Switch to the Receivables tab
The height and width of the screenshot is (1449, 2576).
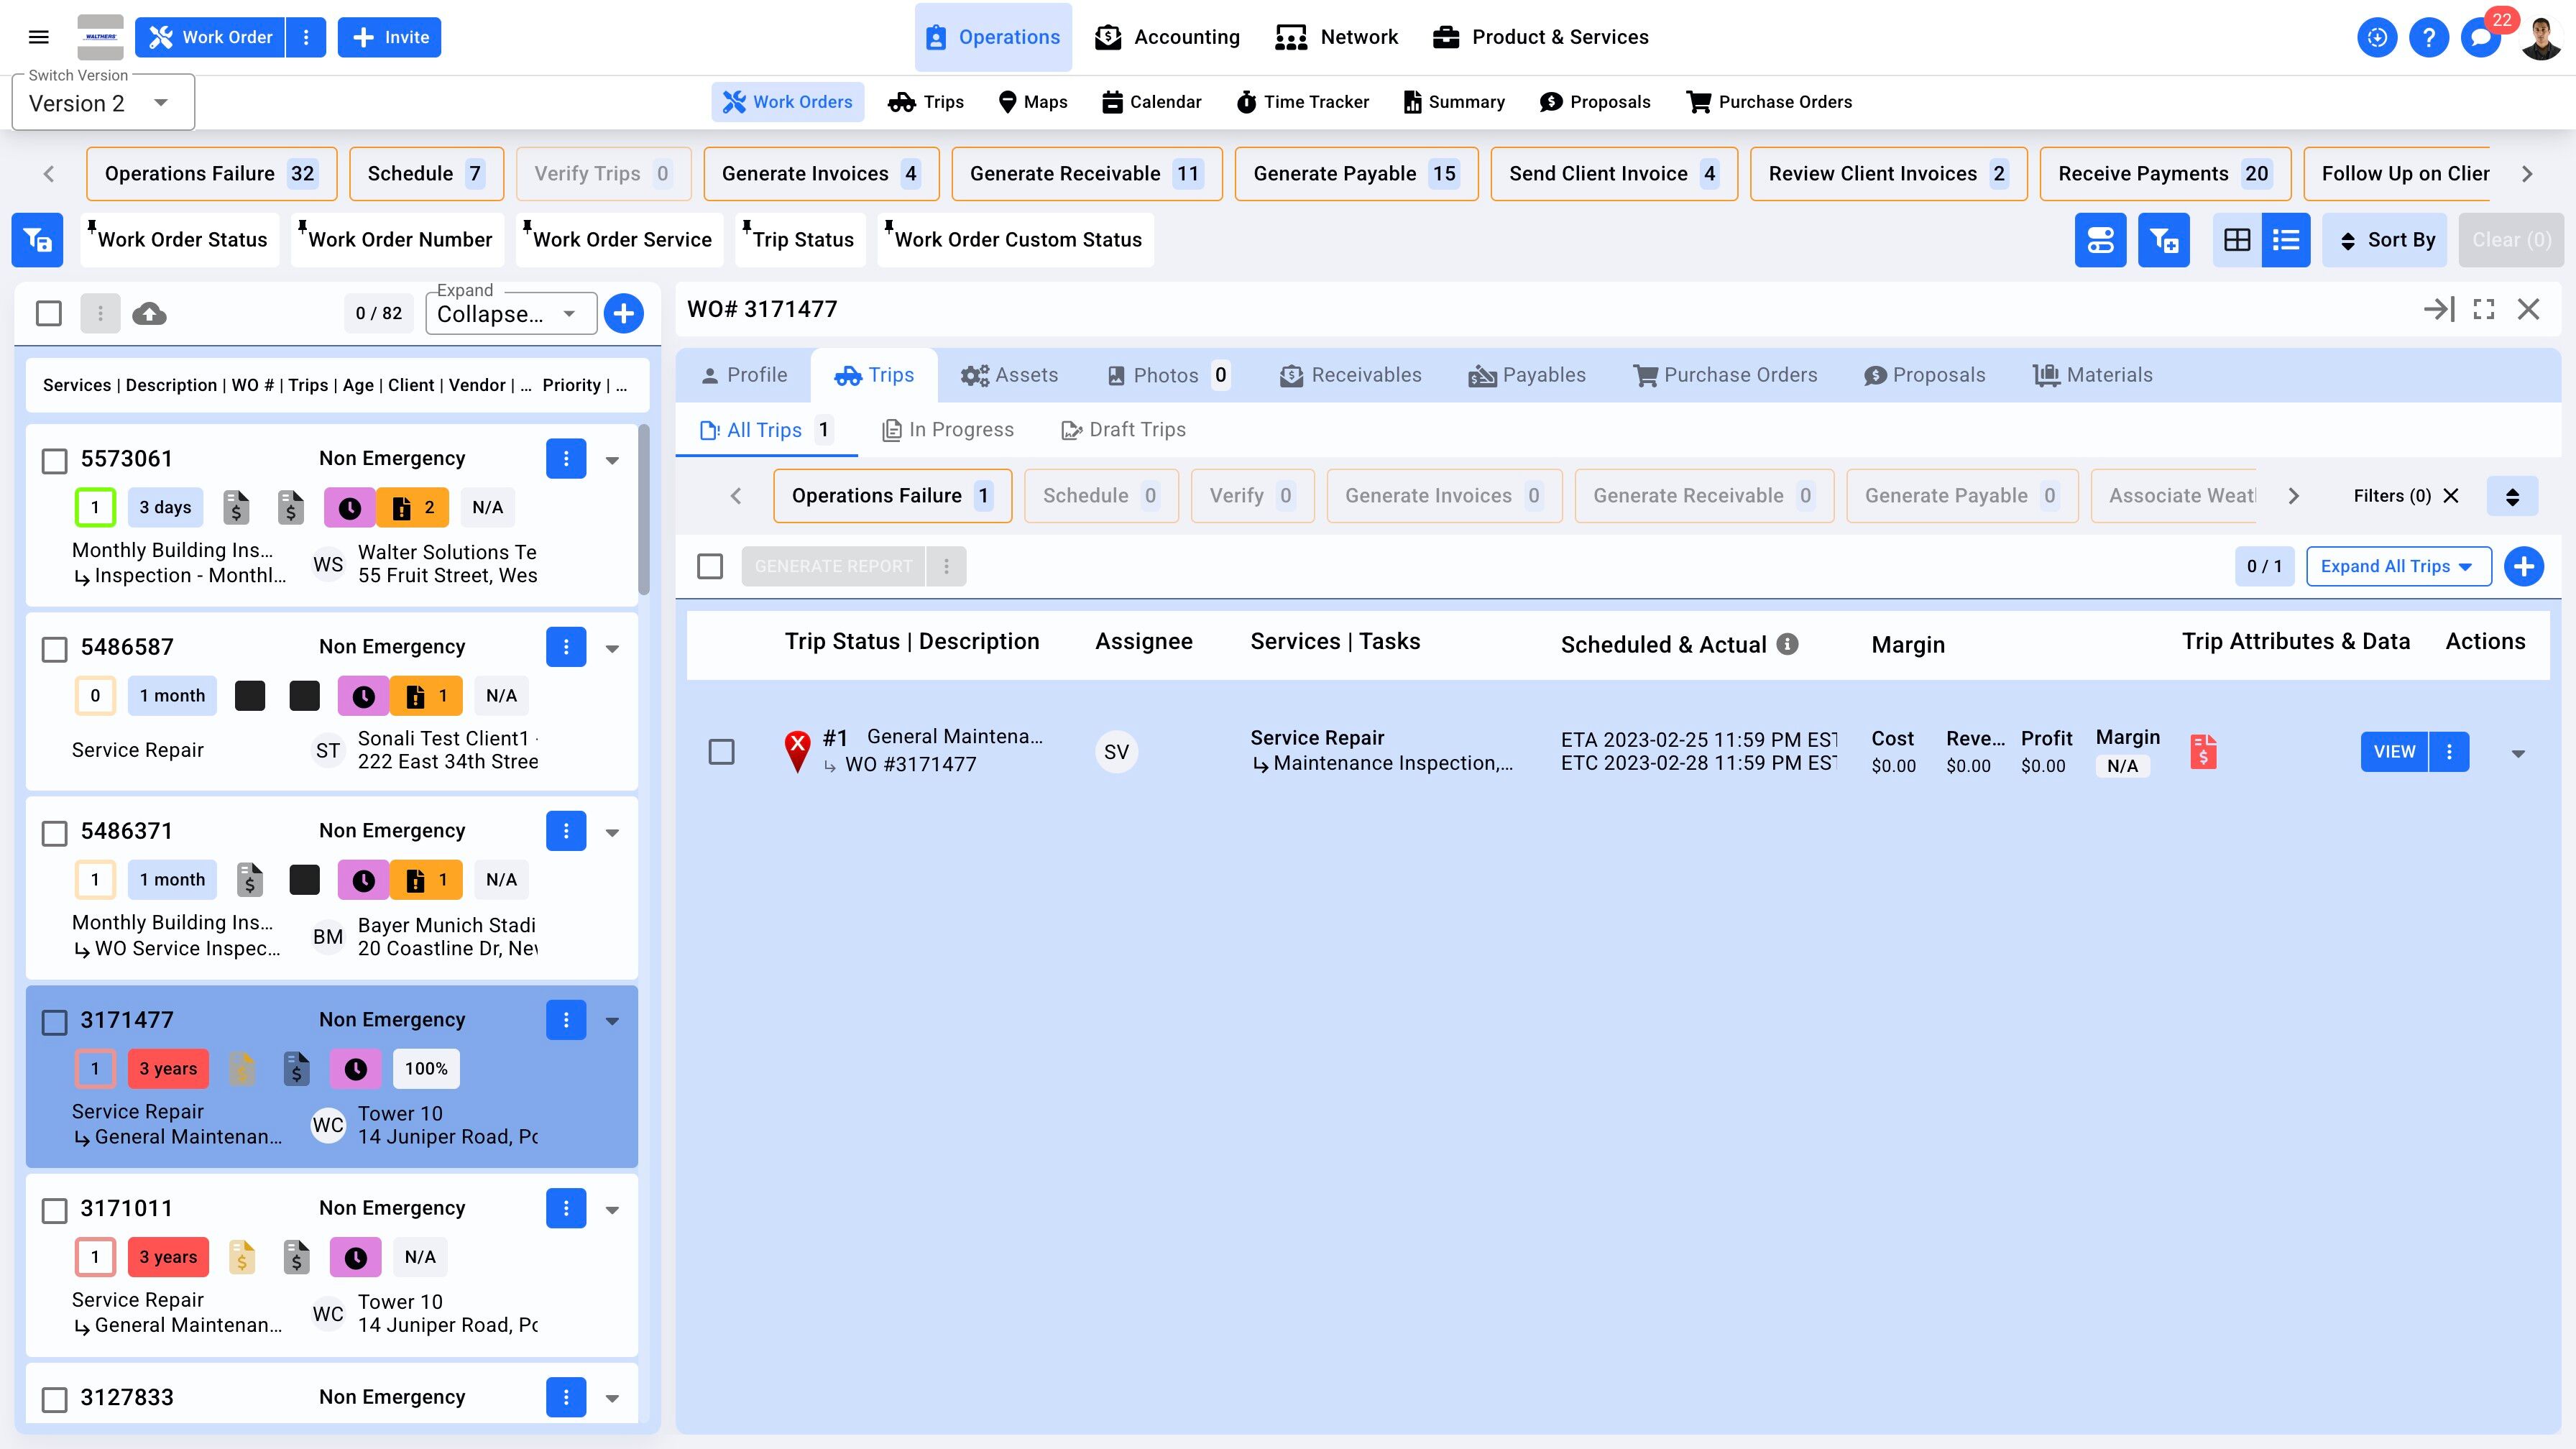[1351, 375]
